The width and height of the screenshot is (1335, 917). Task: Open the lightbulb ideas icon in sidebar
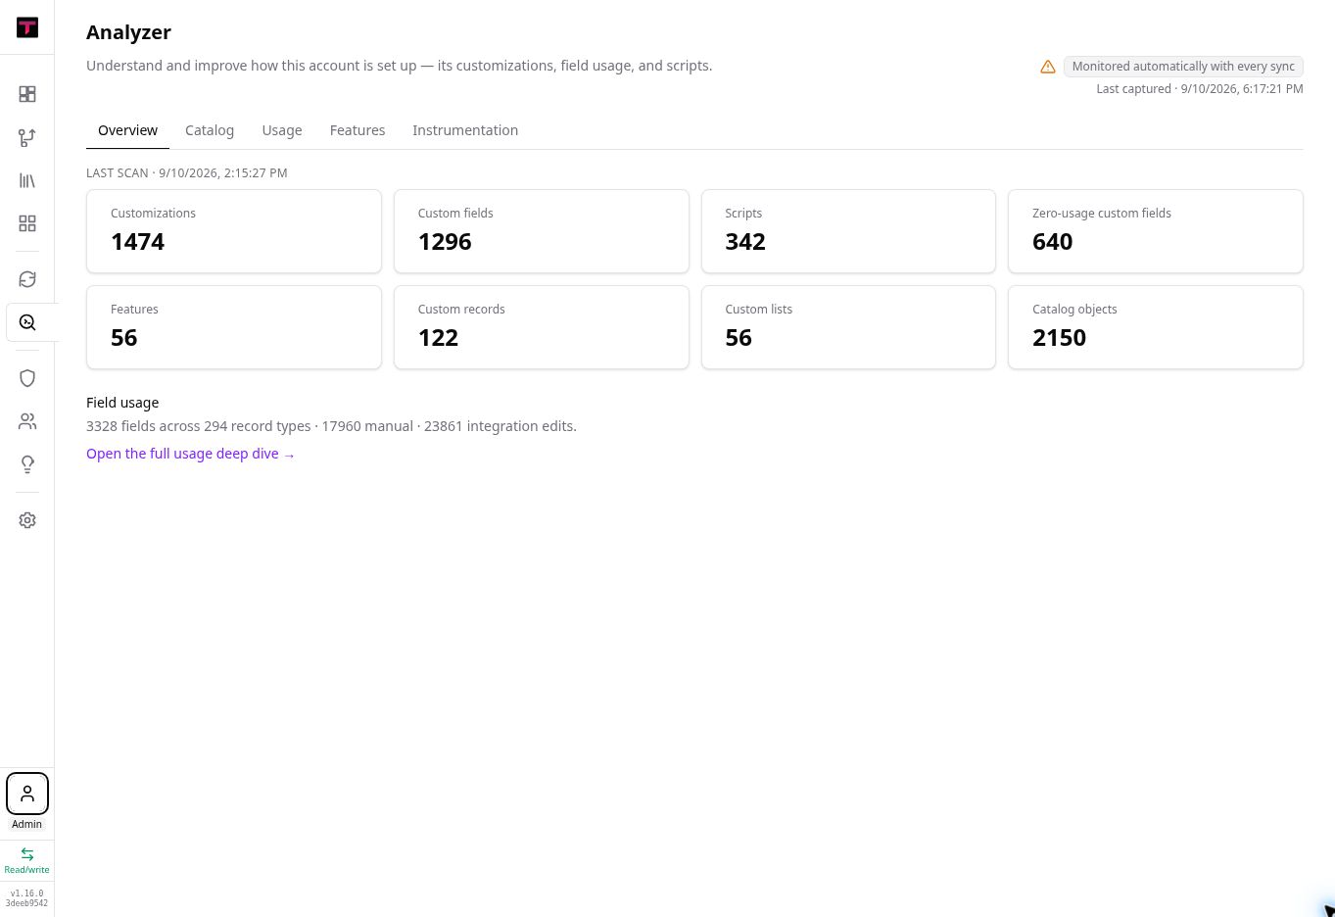(27, 464)
